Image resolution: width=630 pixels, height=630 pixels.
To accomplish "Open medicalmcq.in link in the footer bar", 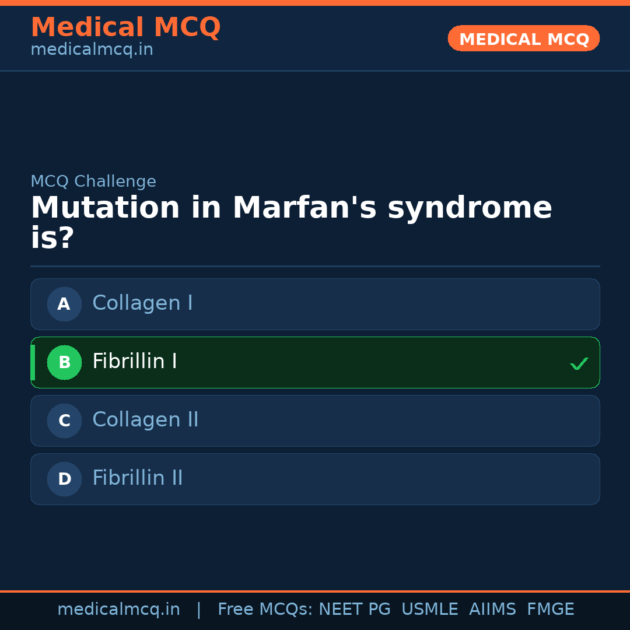I will 118,610.
